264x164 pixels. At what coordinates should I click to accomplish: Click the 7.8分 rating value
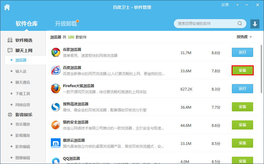pos(216,71)
